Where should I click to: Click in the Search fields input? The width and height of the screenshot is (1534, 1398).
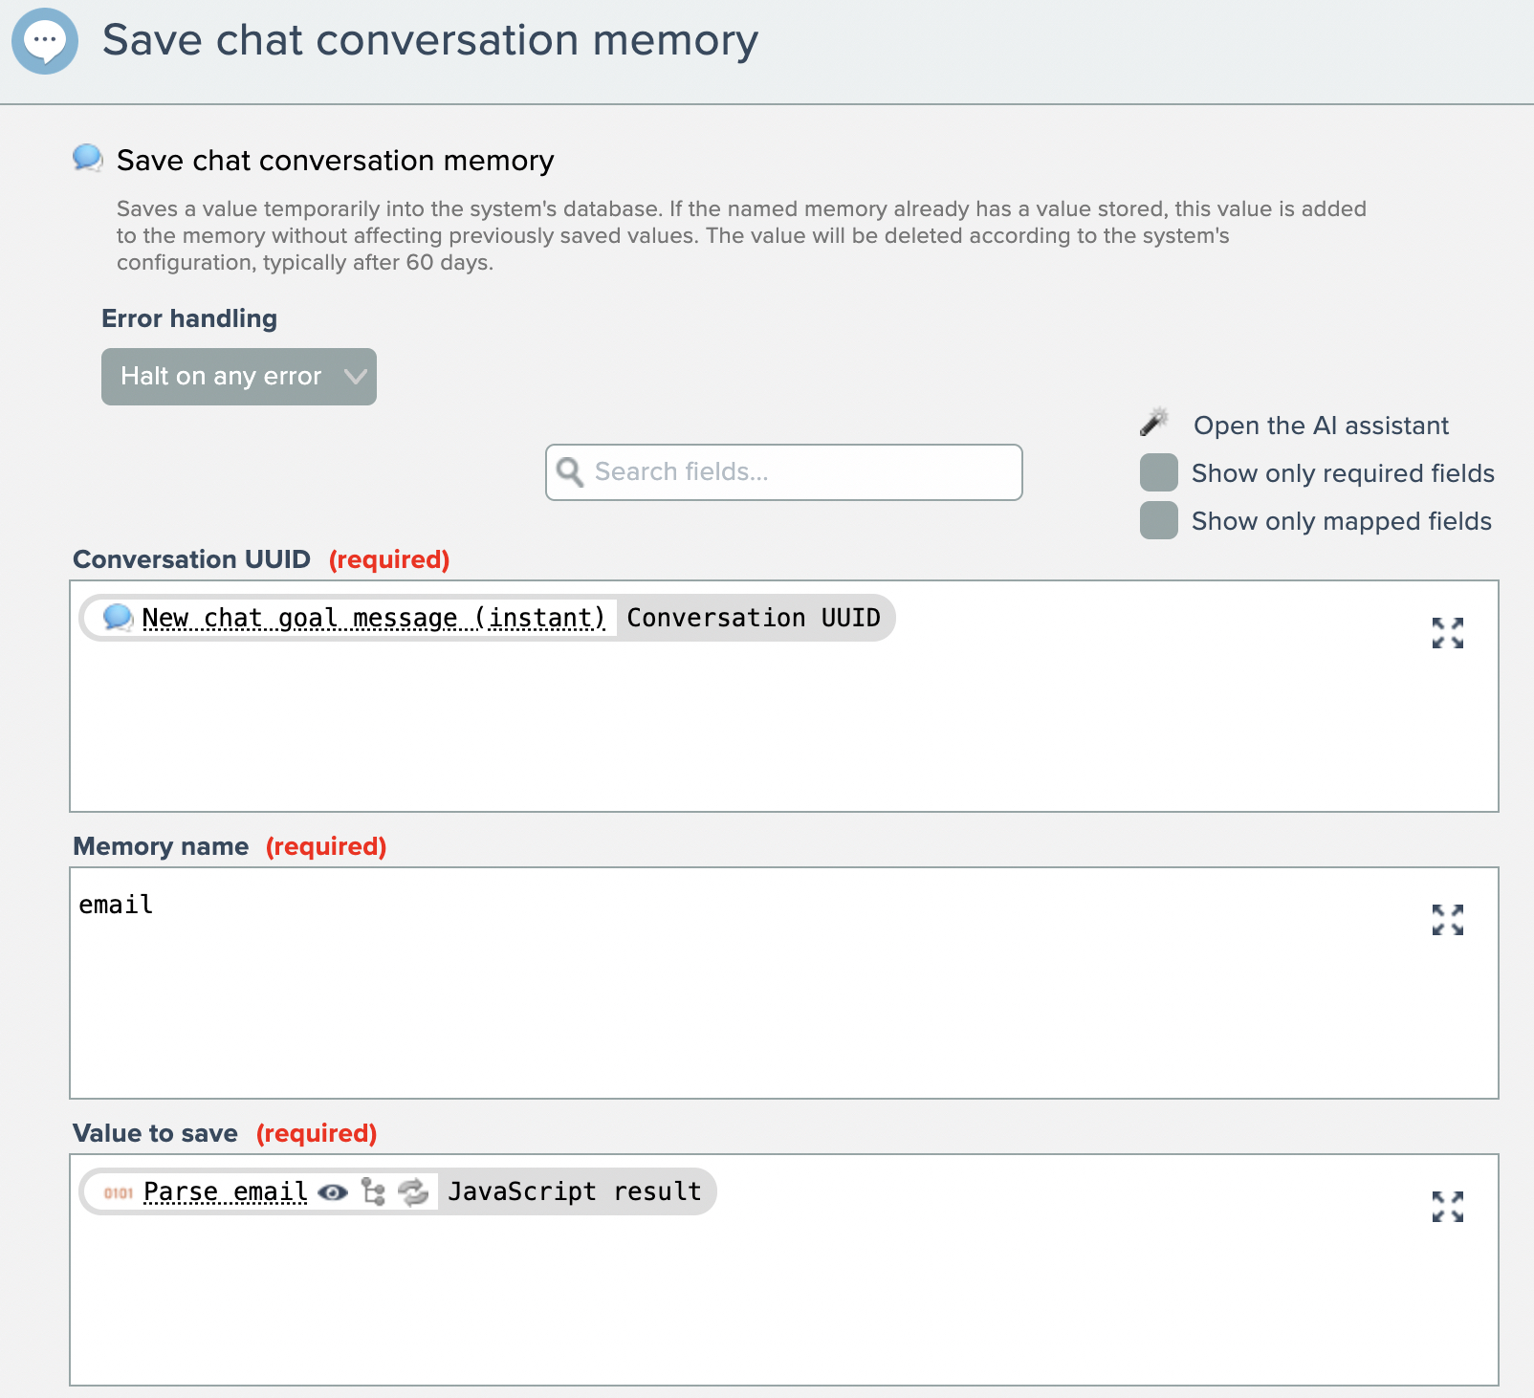(x=803, y=472)
